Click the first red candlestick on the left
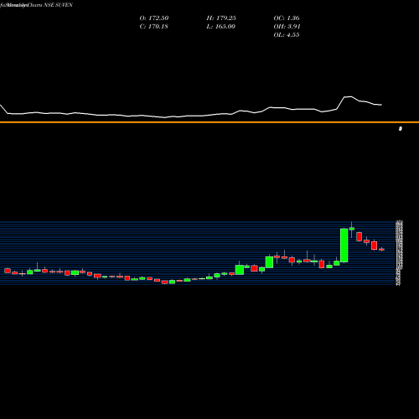 (x=8, y=271)
